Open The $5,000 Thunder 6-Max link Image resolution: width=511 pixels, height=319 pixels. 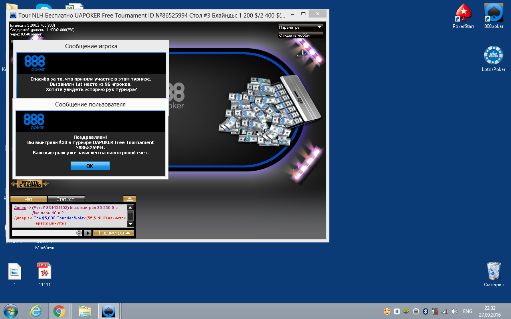(59, 218)
